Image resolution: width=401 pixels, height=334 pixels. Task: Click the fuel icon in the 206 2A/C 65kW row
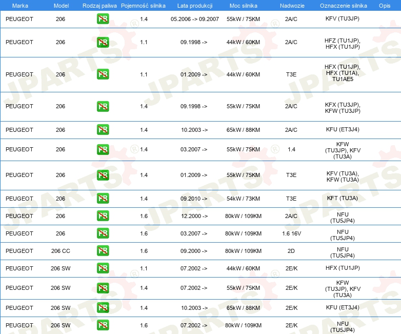(103, 129)
